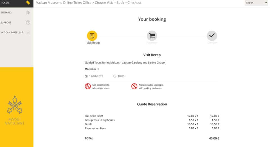Click the Group Tour - Earphones row label
The image size is (270, 147).
(x=100, y=120)
